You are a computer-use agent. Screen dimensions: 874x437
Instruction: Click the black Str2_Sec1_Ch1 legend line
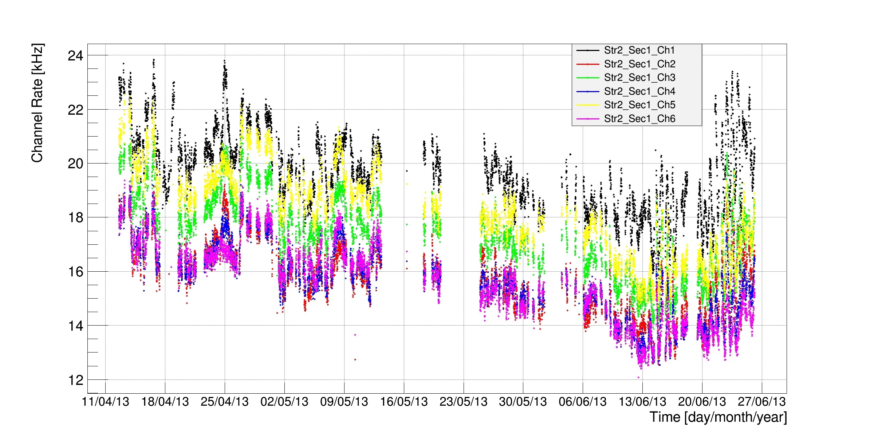[x=587, y=50]
